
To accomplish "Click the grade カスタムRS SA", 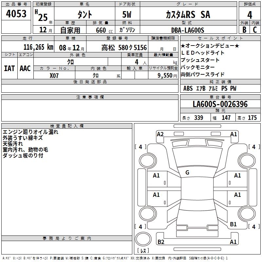I will tap(188, 14).
